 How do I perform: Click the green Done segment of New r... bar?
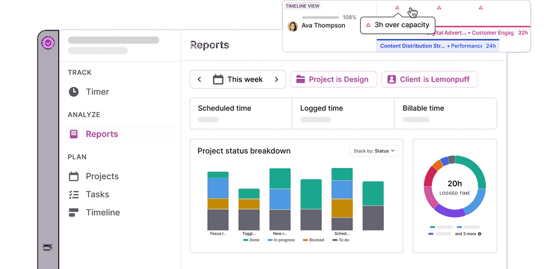click(x=280, y=179)
